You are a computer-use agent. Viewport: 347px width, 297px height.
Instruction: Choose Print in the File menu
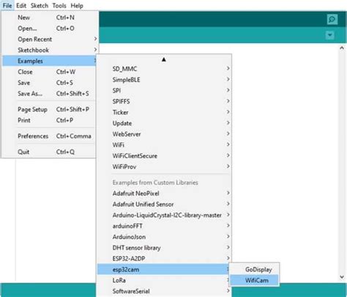49,120
